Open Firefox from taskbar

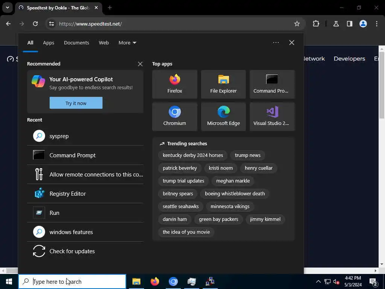pyautogui.click(x=155, y=281)
